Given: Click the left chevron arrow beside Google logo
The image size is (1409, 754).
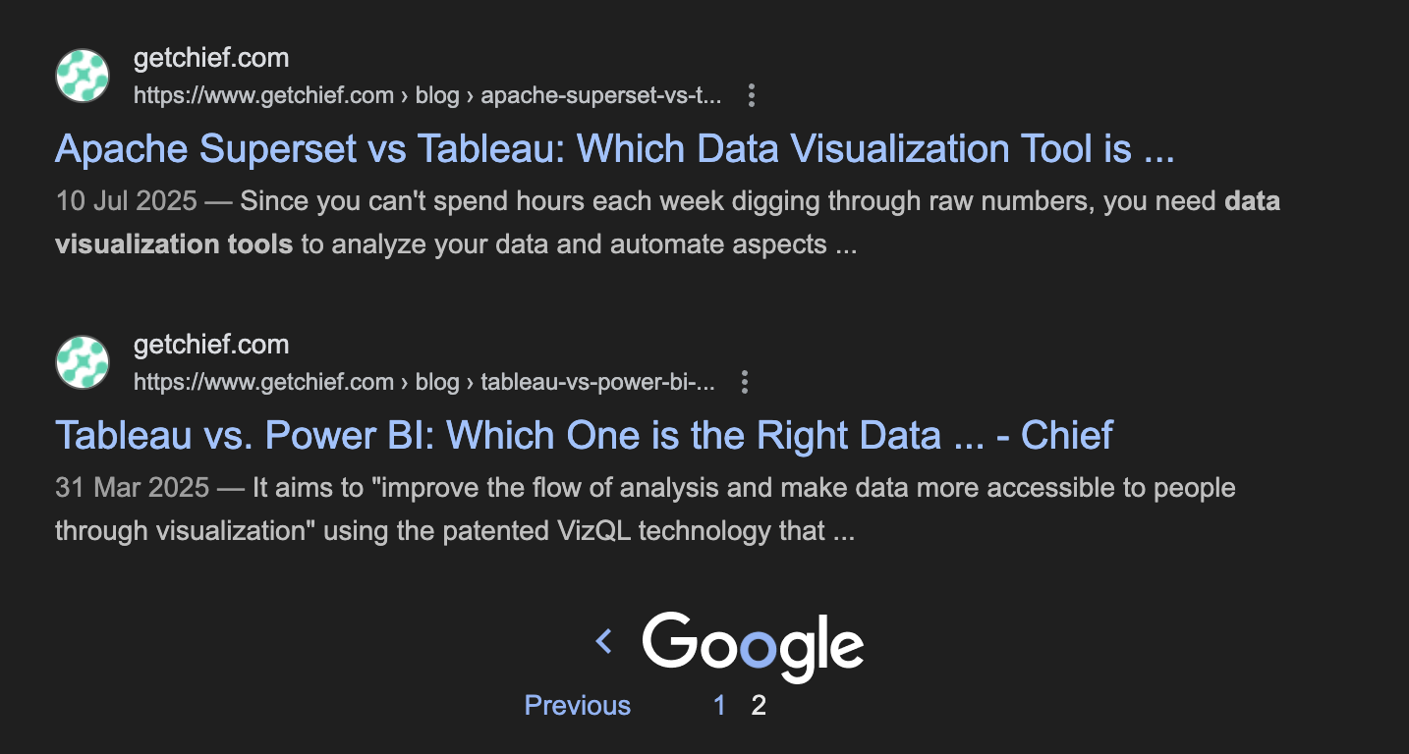Looking at the screenshot, I should [604, 642].
